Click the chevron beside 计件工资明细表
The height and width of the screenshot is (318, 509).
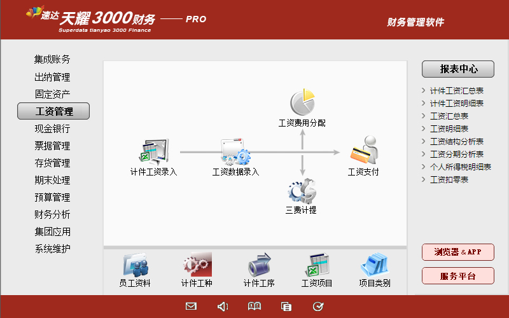pyautogui.click(x=423, y=103)
